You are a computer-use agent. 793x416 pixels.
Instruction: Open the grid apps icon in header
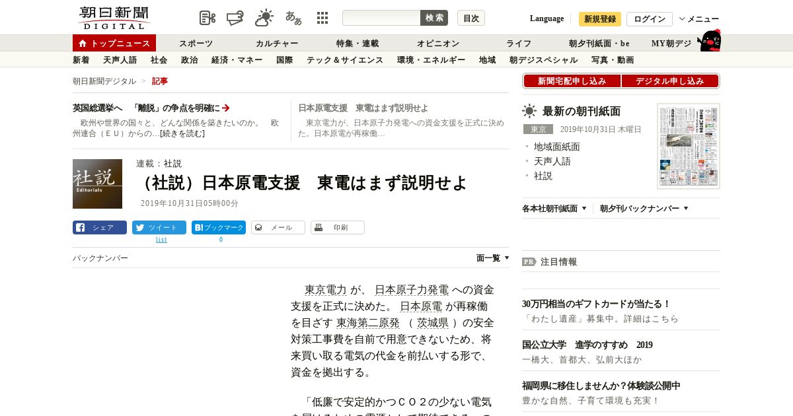(x=322, y=18)
